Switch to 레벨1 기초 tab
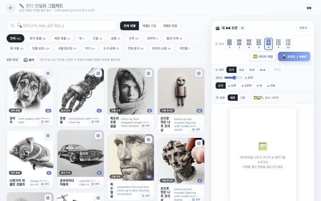 coord(149,26)
